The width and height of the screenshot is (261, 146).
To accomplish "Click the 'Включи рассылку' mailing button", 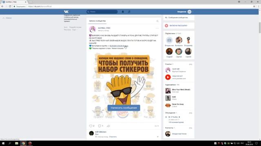I will [x=179, y=26].
